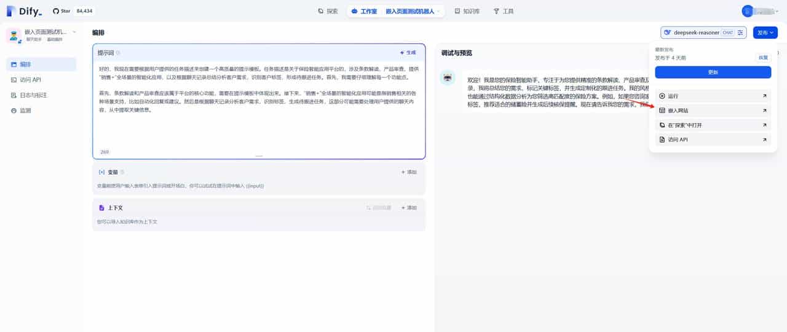Expand the sidebar app name dropdown chevron

pos(74,31)
